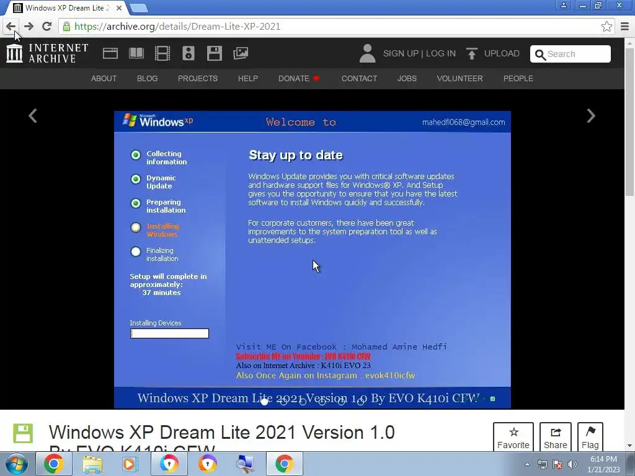Focus the Internet Archive search box
The height and width of the screenshot is (476, 635).
pos(571,55)
